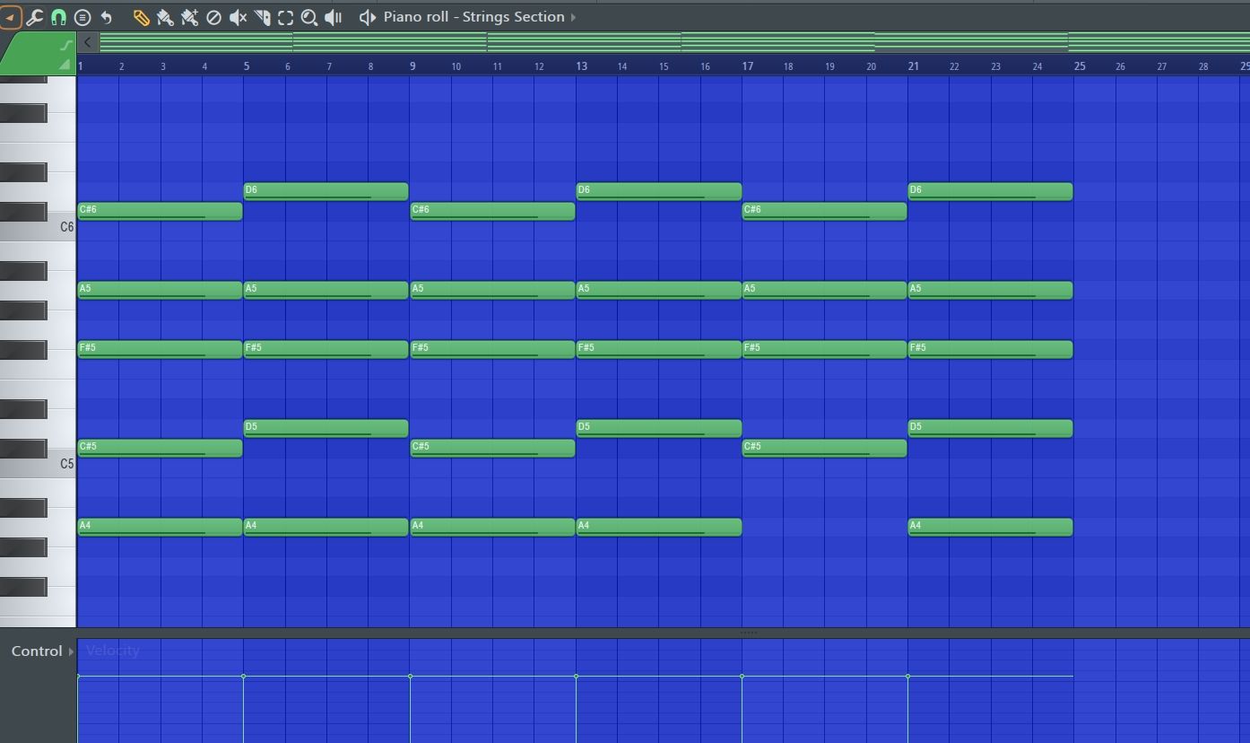Click bar 9 on the timeline ruler
Image resolution: width=1250 pixels, height=743 pixels.
point(413,66)
